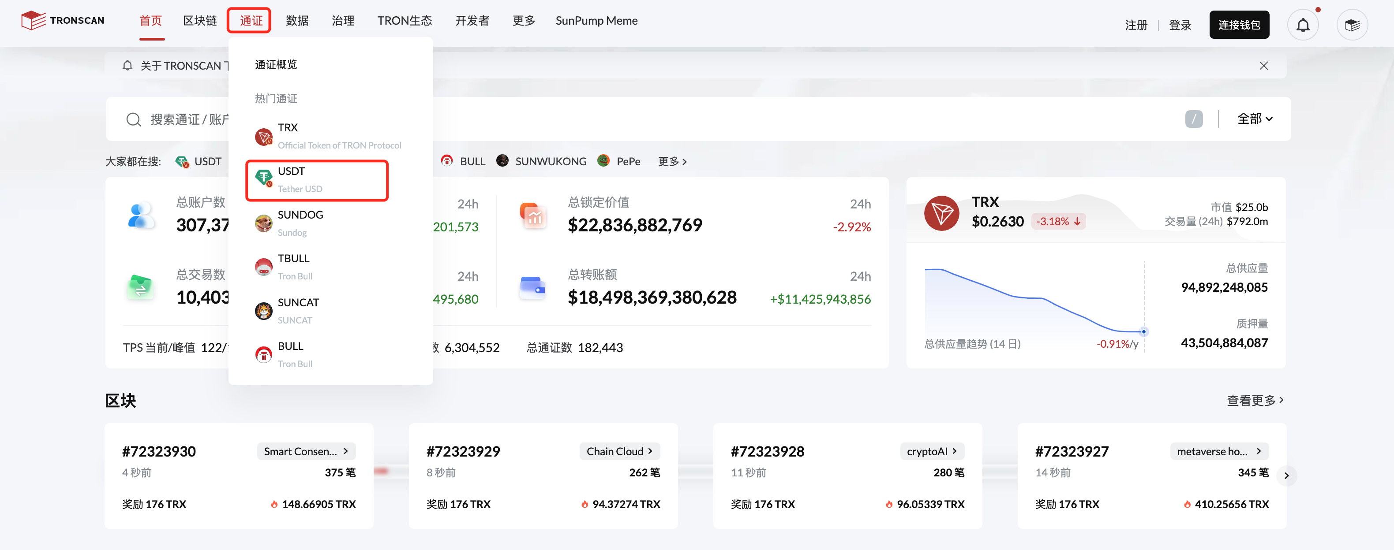Click the announcement bell icon
The image size is (1394, 550).
[x=127, y=65]
